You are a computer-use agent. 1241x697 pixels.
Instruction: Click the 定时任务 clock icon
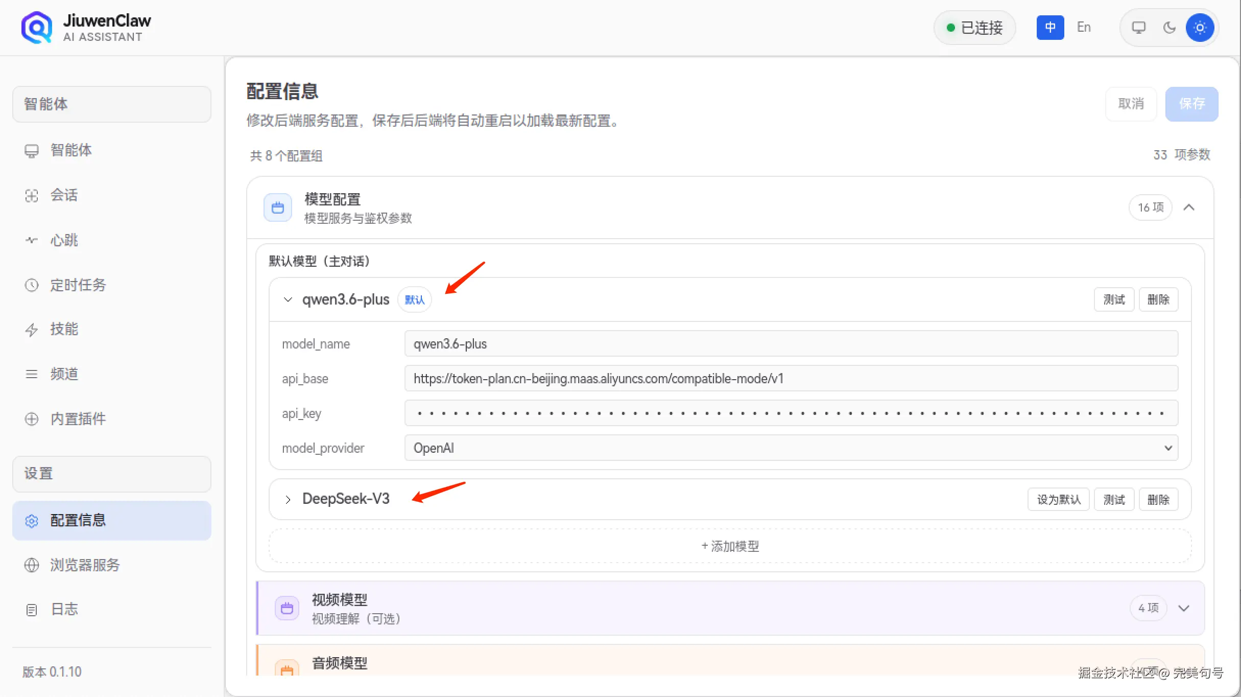[32, 285]
